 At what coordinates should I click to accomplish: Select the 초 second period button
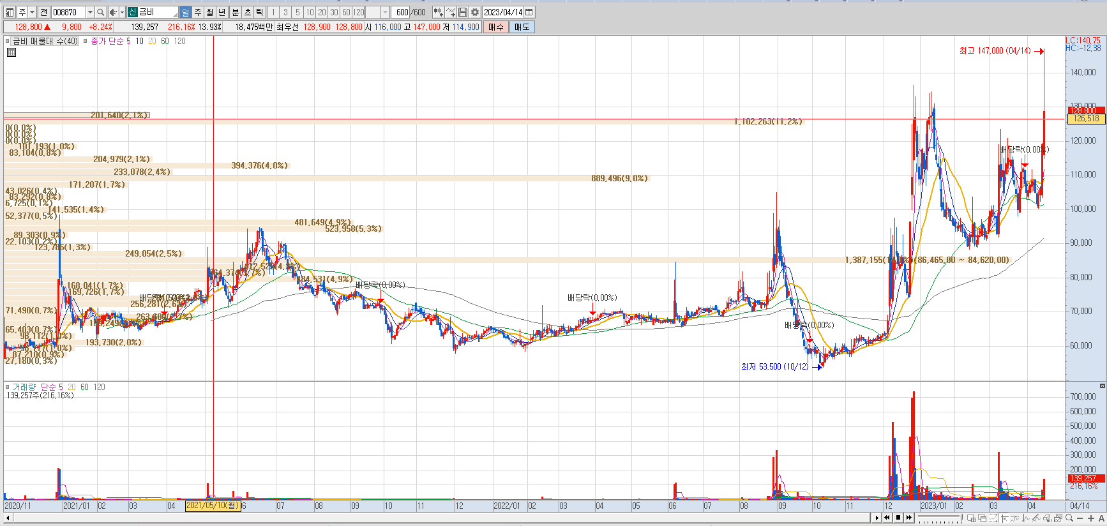(248, 12)
